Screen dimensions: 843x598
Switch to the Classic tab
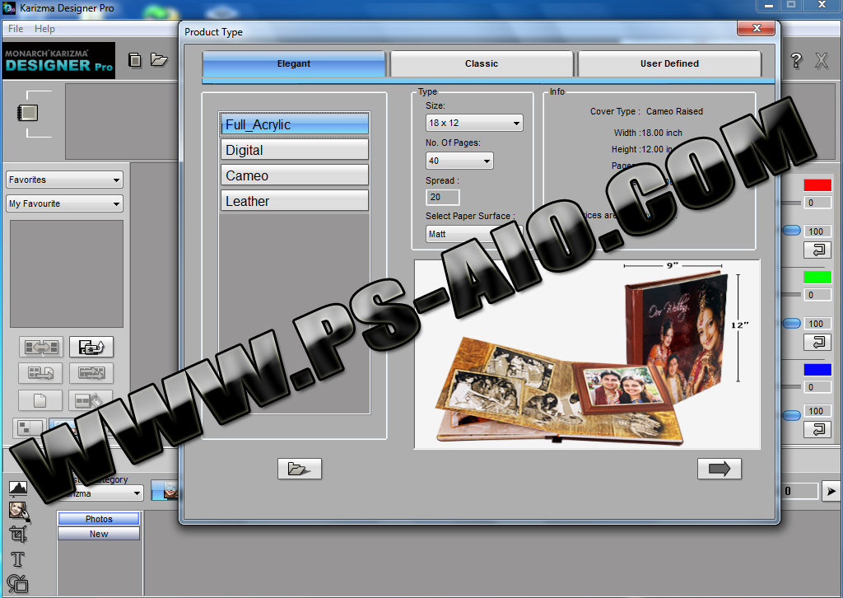482,63
